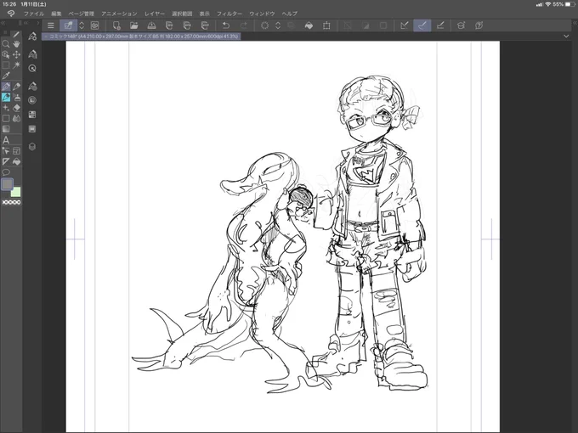This screenshot has width=578, height=433.
Task: Open the フィルター menu
Action: (229, 14)
